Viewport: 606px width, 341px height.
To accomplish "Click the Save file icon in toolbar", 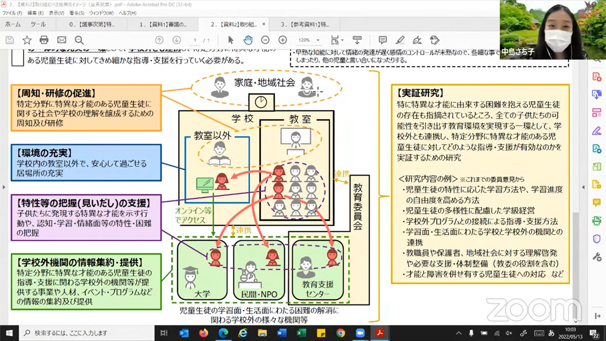I will pos(9,40).
